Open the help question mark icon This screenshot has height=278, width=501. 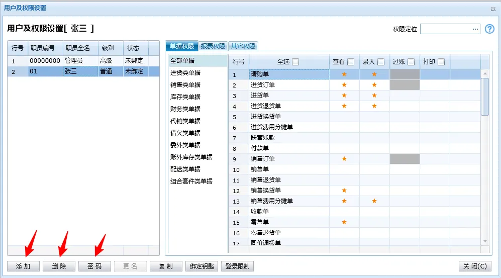pyautogui.click(x=489, y=29)
